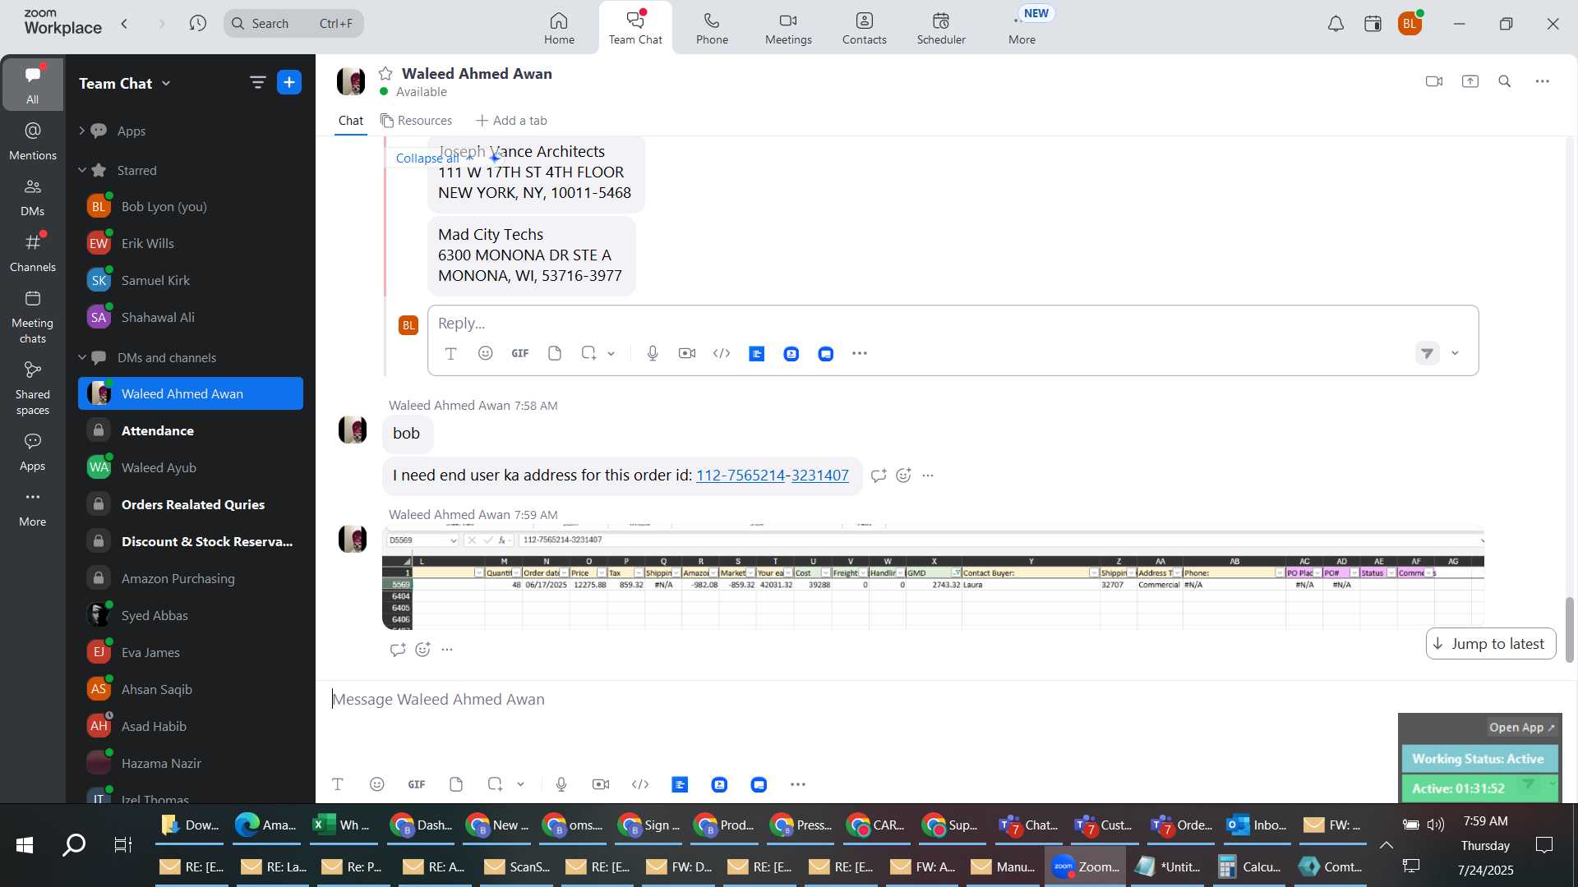Add reaction to the spreadsheet image message

[423, 650]
